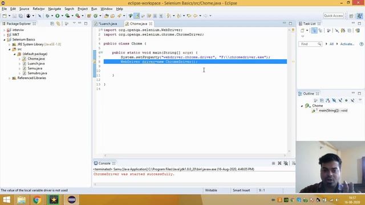Switch to the *Luanch.java editor tab

click(x=108, y=24)
